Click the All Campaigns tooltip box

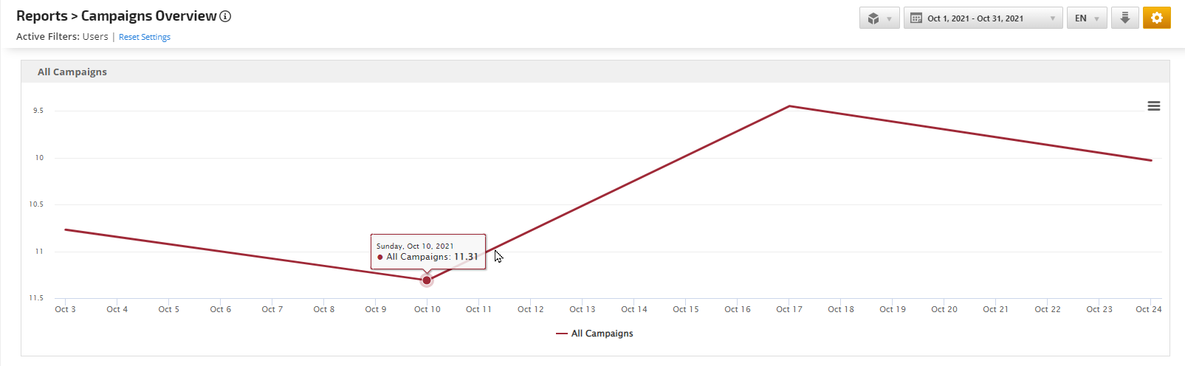(428, 252)
